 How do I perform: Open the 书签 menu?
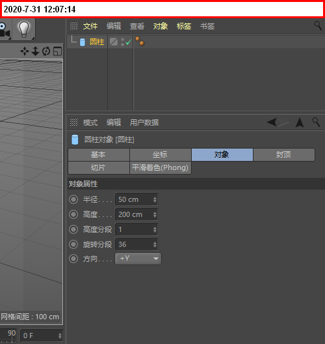coord(207,26)
